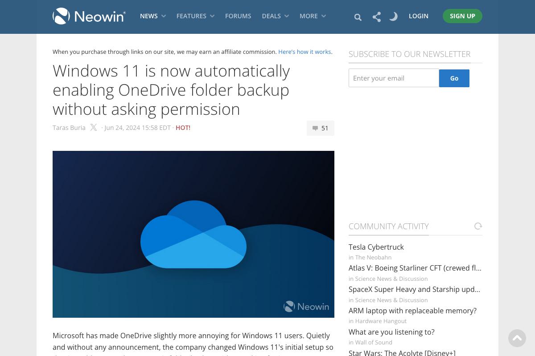Open The Neobahn forum link
The width and height of the screenshot is (535, 356).
[373, 257]
